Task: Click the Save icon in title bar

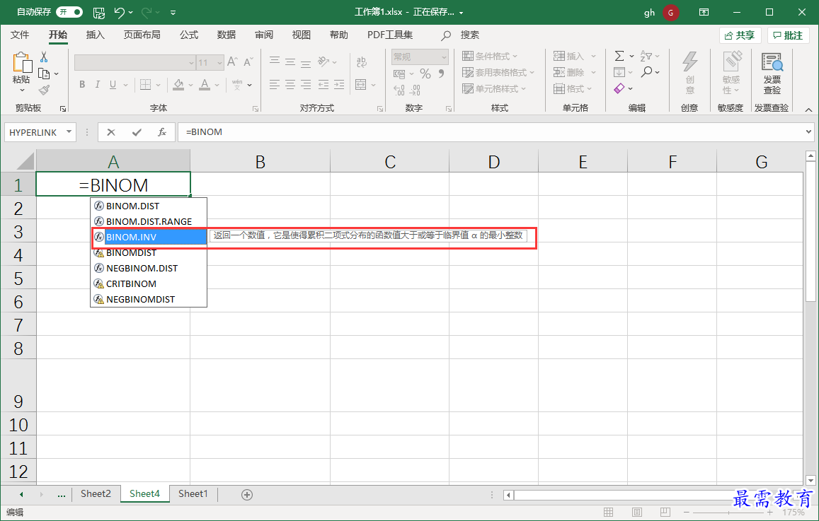Action: [x=98, y=13]
